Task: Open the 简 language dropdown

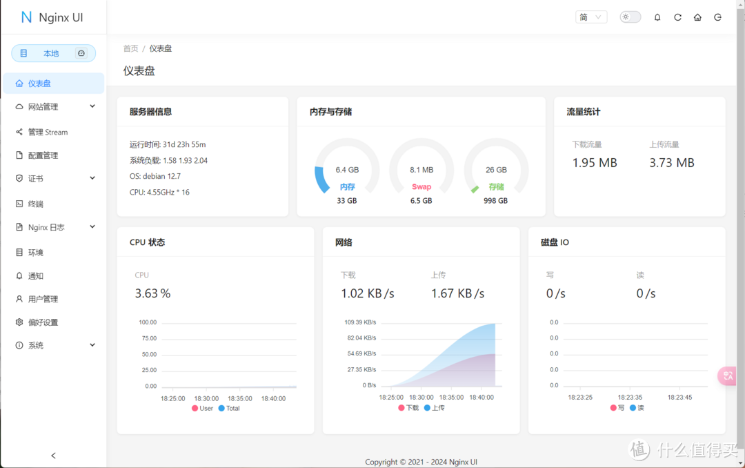Action: tap(590, 17)
